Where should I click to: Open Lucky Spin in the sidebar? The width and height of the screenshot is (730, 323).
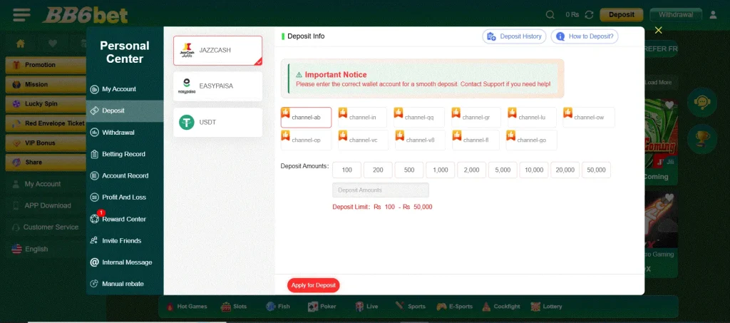[46, 104]
